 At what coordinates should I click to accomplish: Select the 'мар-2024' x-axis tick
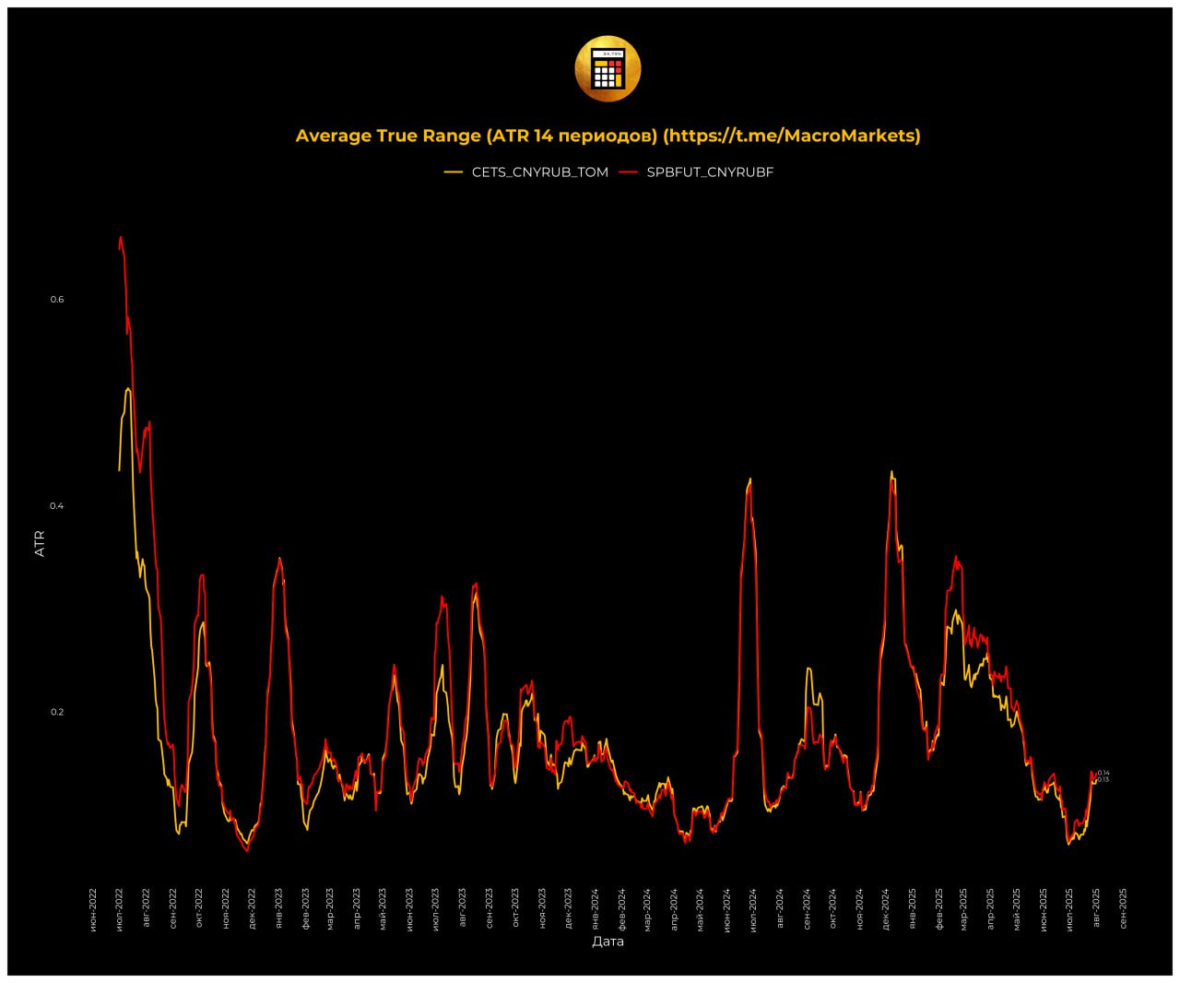[x=647, y=908]
